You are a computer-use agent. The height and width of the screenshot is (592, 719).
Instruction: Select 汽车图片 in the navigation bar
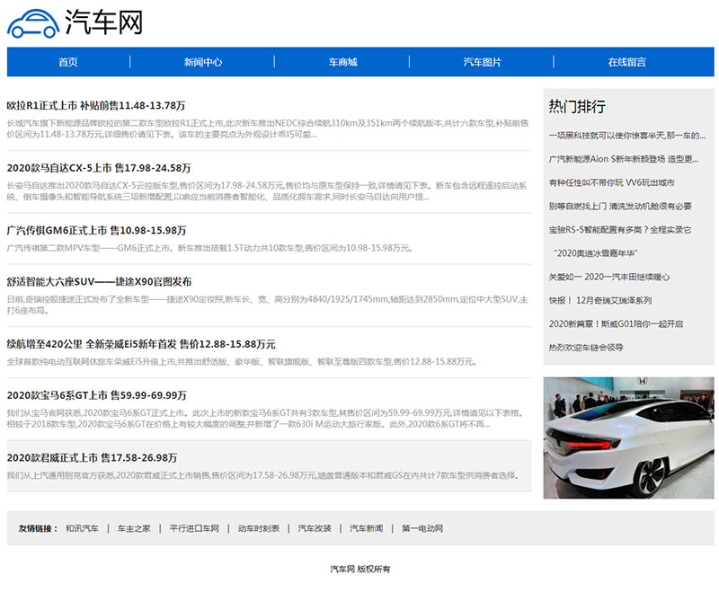(x=482, y=62)
